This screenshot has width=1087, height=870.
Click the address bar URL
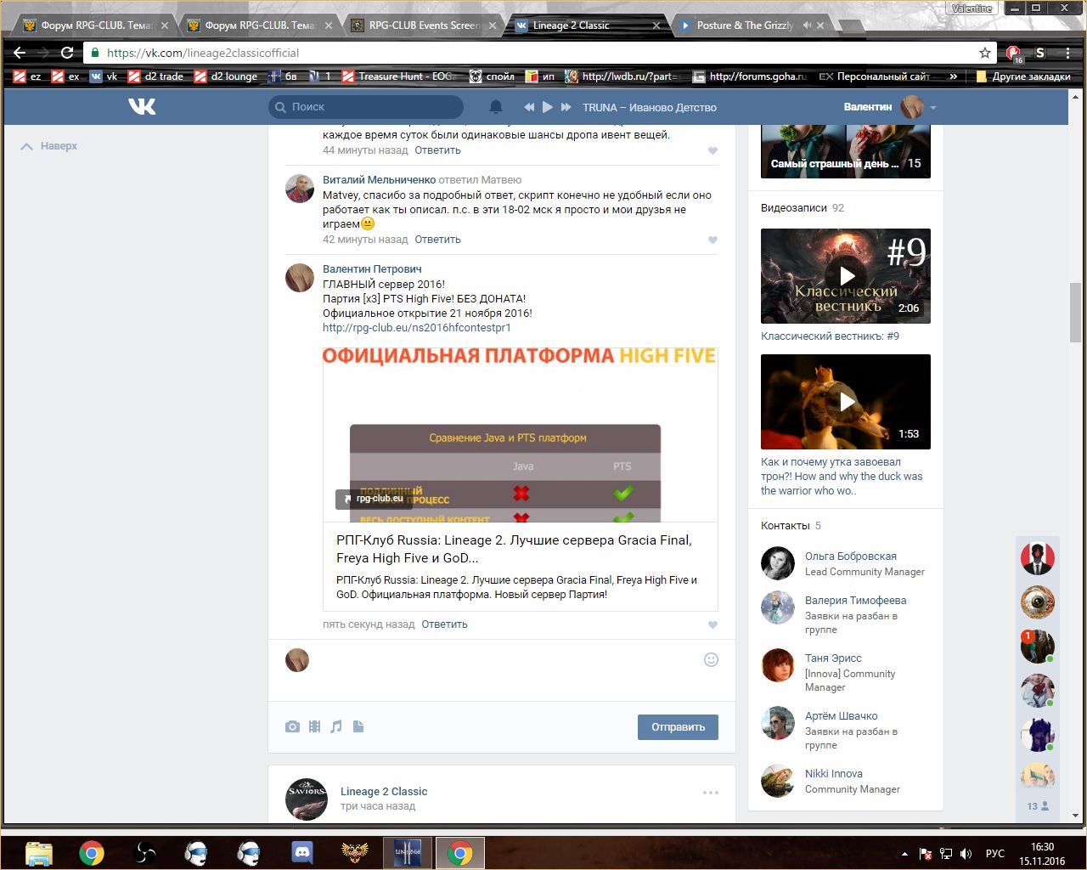(203, 53)
